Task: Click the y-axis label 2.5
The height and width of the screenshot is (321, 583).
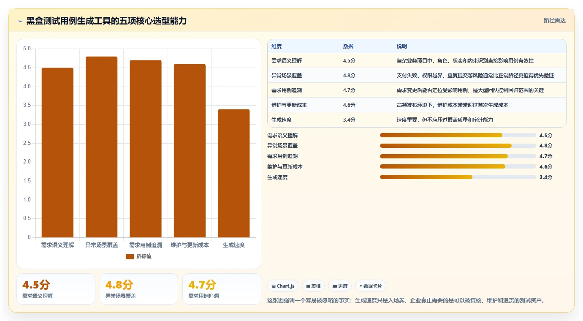Action: (x=27, y=143)
